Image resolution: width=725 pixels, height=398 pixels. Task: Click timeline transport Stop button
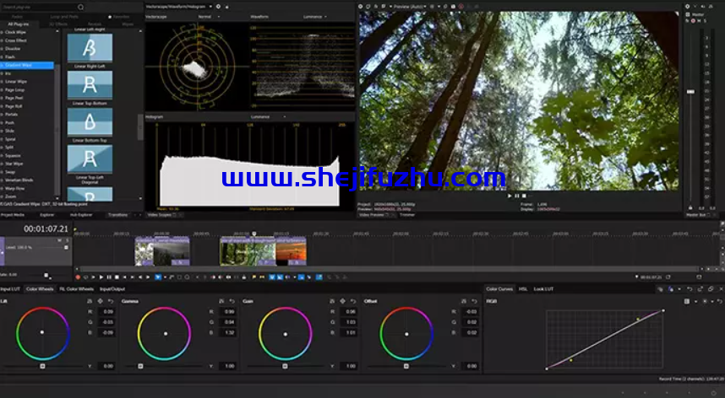[x=117, y=277]
